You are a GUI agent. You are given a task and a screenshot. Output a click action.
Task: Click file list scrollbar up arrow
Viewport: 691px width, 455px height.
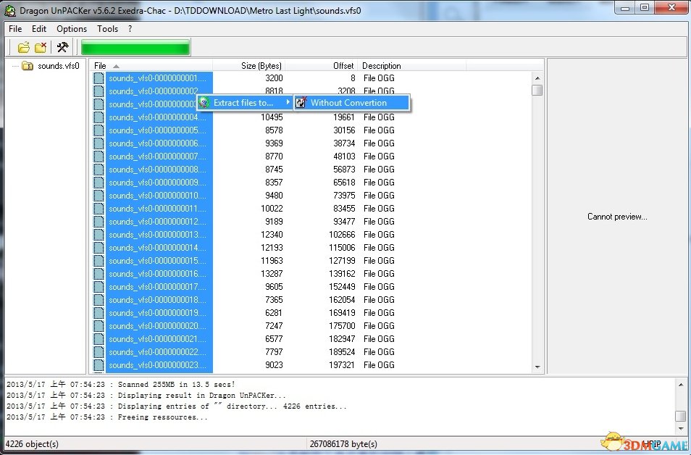pos(537,78)
